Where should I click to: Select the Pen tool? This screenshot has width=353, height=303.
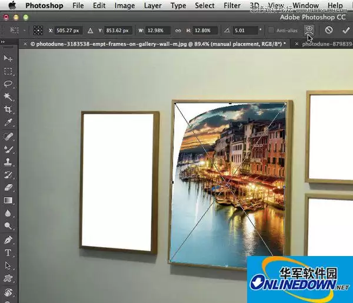click(8, 240)
